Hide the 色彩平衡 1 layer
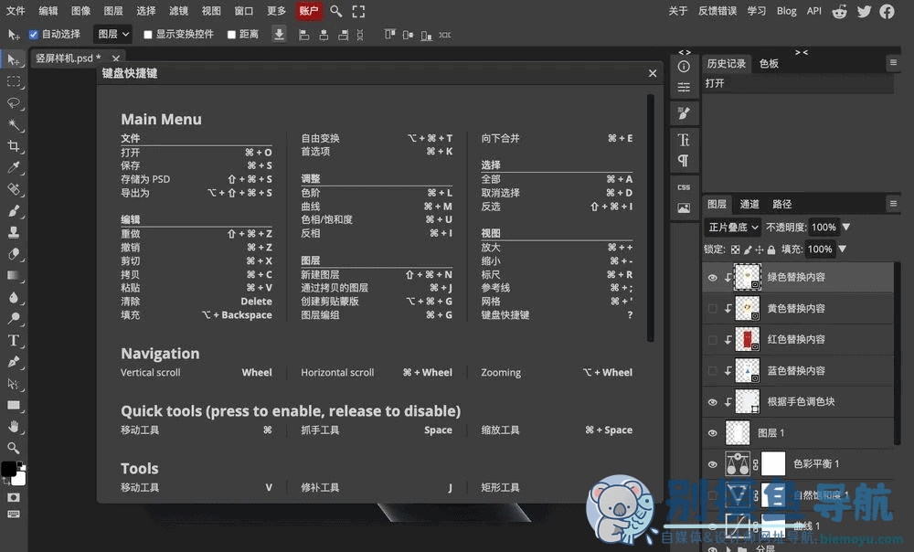 pos(712,464)
